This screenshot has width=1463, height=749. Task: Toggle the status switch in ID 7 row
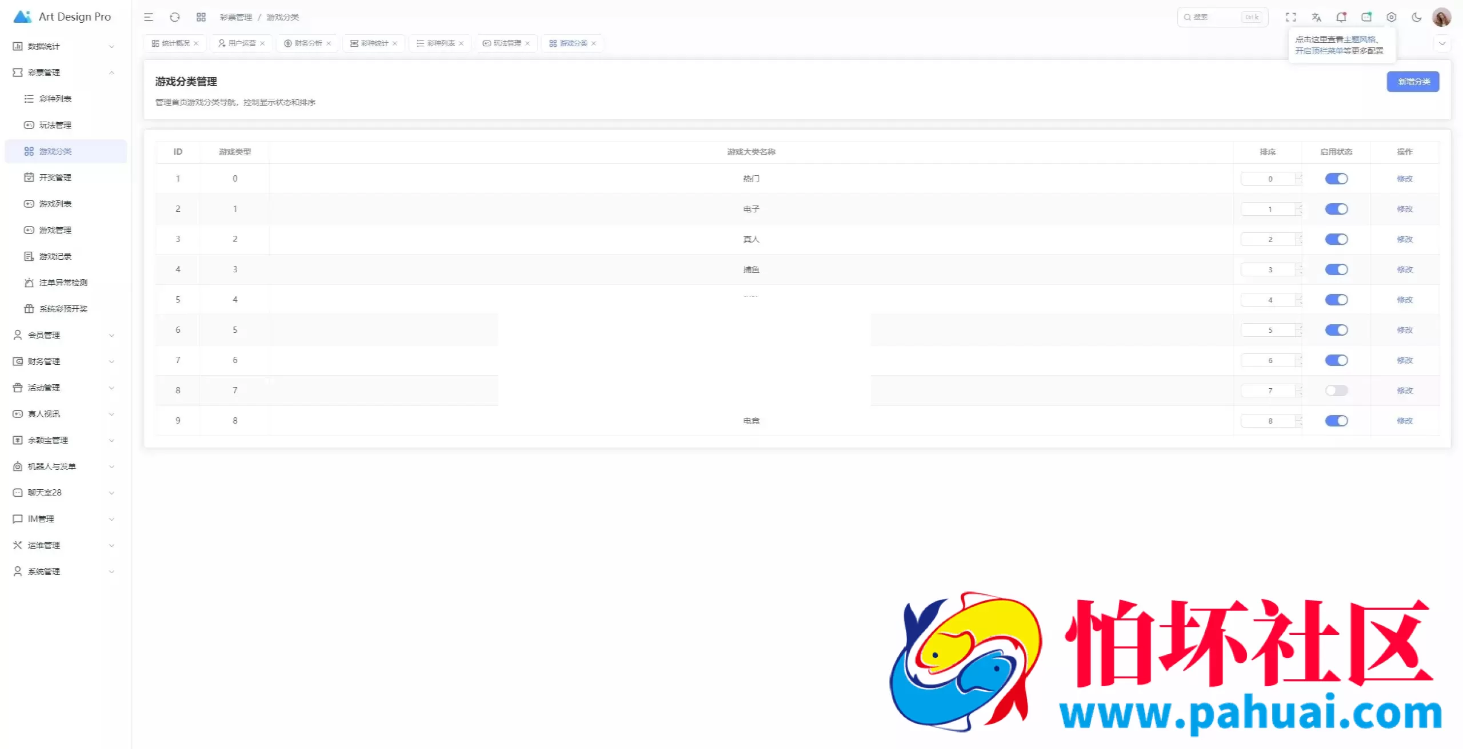coord(1336,360)
